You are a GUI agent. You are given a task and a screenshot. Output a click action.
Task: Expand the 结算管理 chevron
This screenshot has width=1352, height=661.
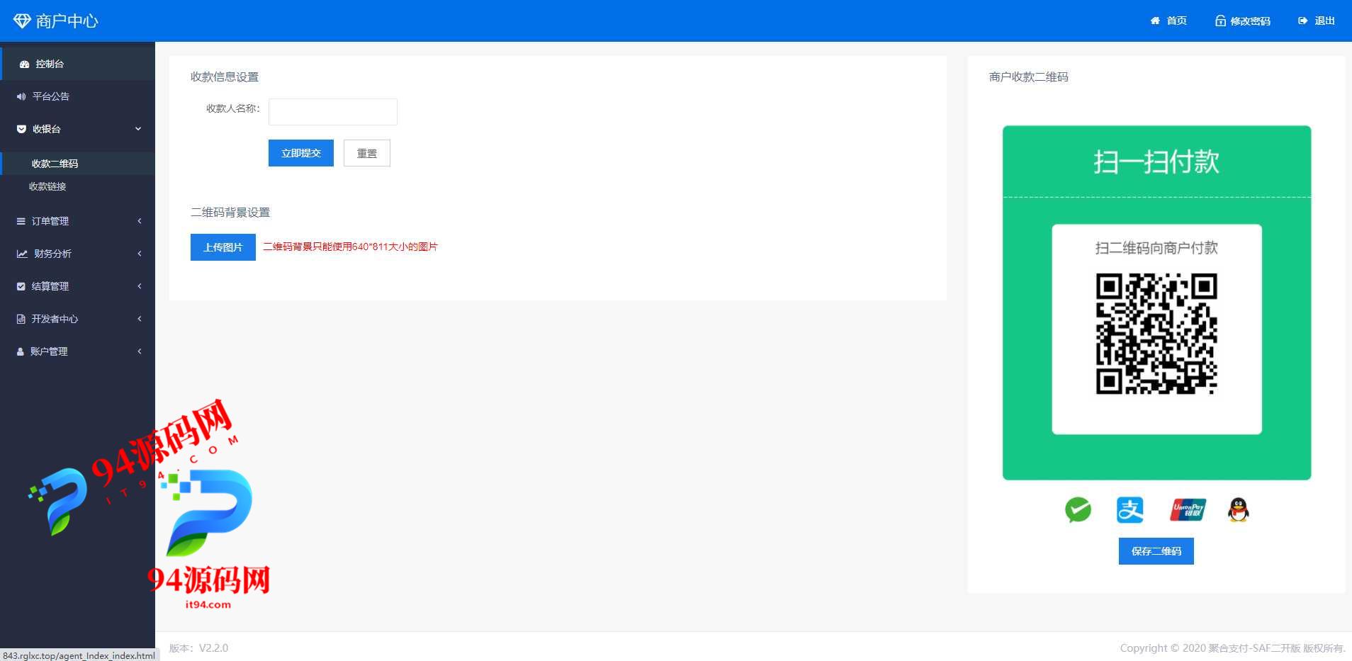coord(140,286)
